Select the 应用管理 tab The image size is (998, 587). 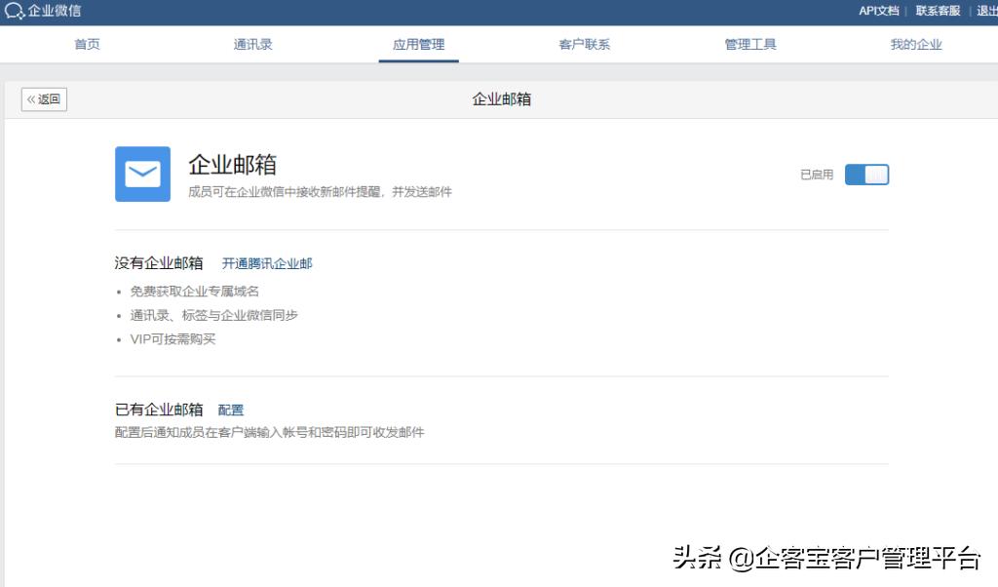click(x=418, y=43)
